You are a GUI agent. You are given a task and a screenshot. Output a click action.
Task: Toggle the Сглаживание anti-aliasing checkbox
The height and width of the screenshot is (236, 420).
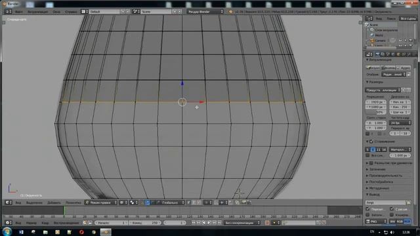371,142
